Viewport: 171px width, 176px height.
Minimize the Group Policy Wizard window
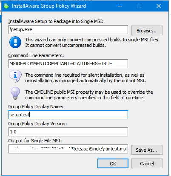click(x=120, y=6)
